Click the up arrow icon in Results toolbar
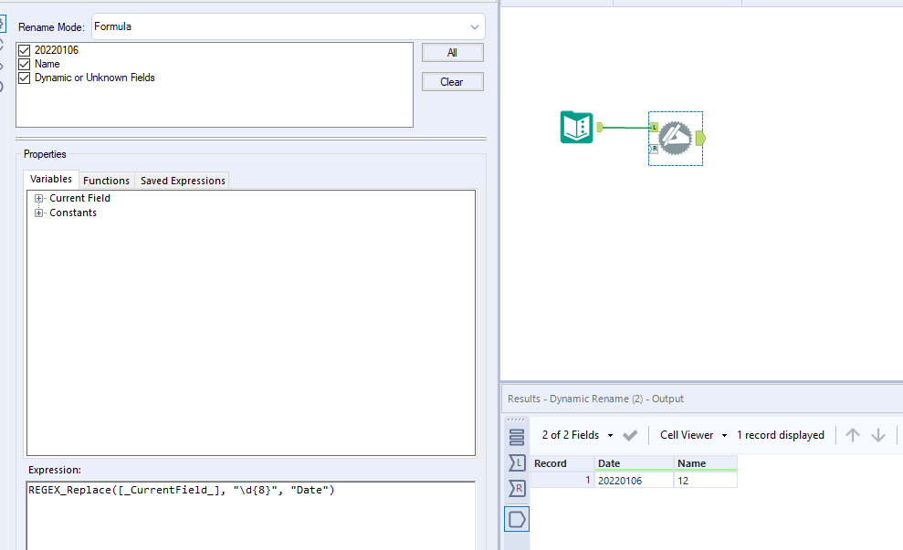903x550 pixels. pos(851,435)
